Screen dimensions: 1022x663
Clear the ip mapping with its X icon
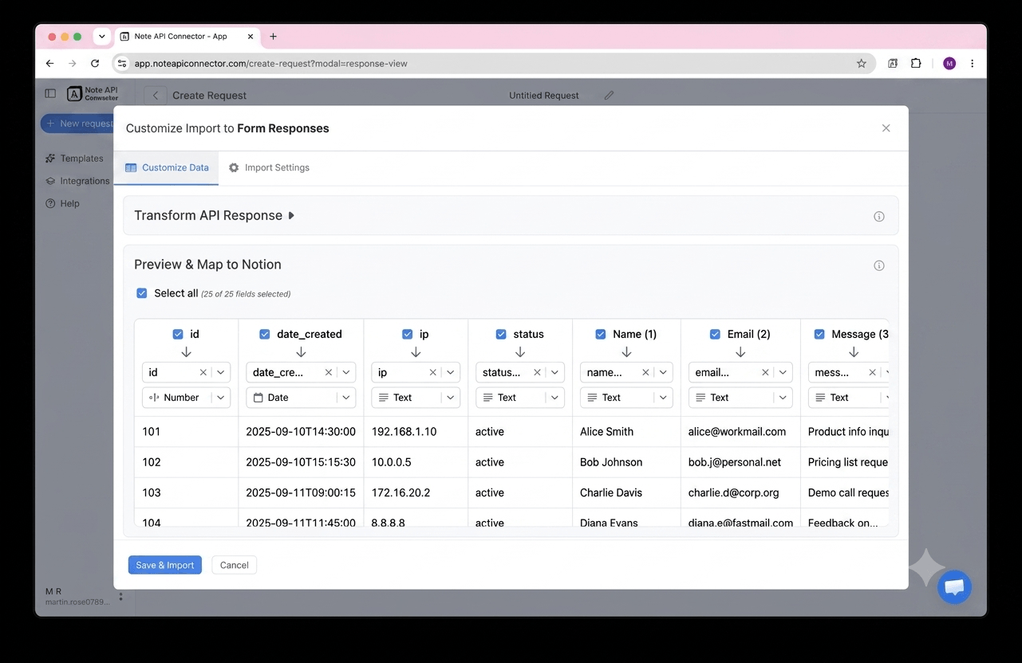pyautogui.click(x=432, y=372)
